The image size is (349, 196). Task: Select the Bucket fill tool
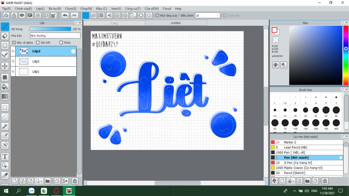5,87
